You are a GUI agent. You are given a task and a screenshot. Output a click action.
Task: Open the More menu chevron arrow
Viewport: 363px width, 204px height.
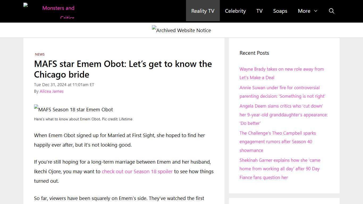[315, 11]
